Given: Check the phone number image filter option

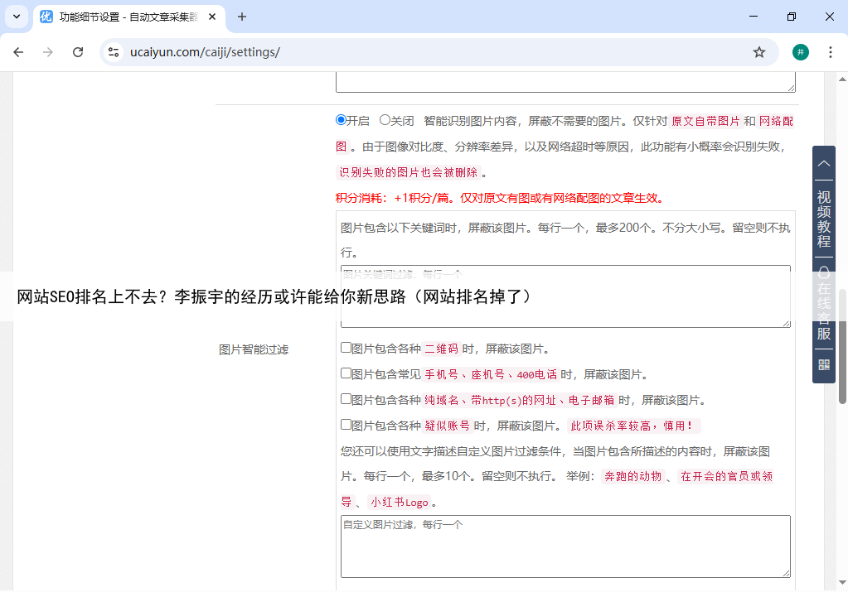Looking at the screenshot, I should click(x=346, y=373).
